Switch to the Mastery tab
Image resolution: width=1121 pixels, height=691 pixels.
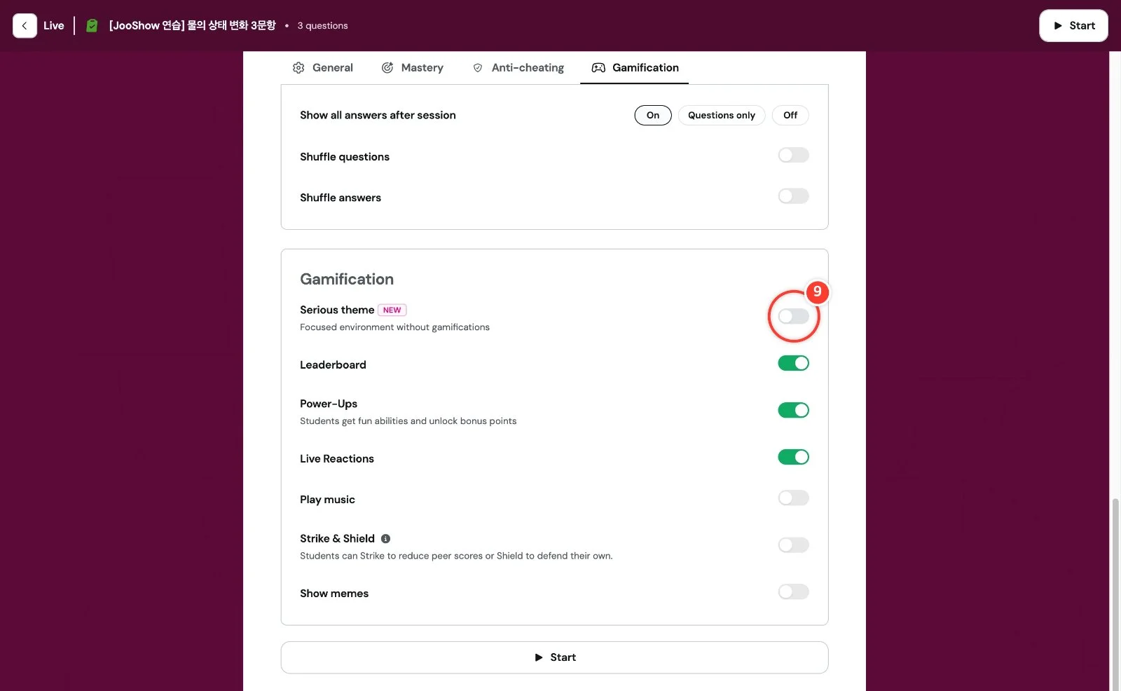tap(413, 68)
